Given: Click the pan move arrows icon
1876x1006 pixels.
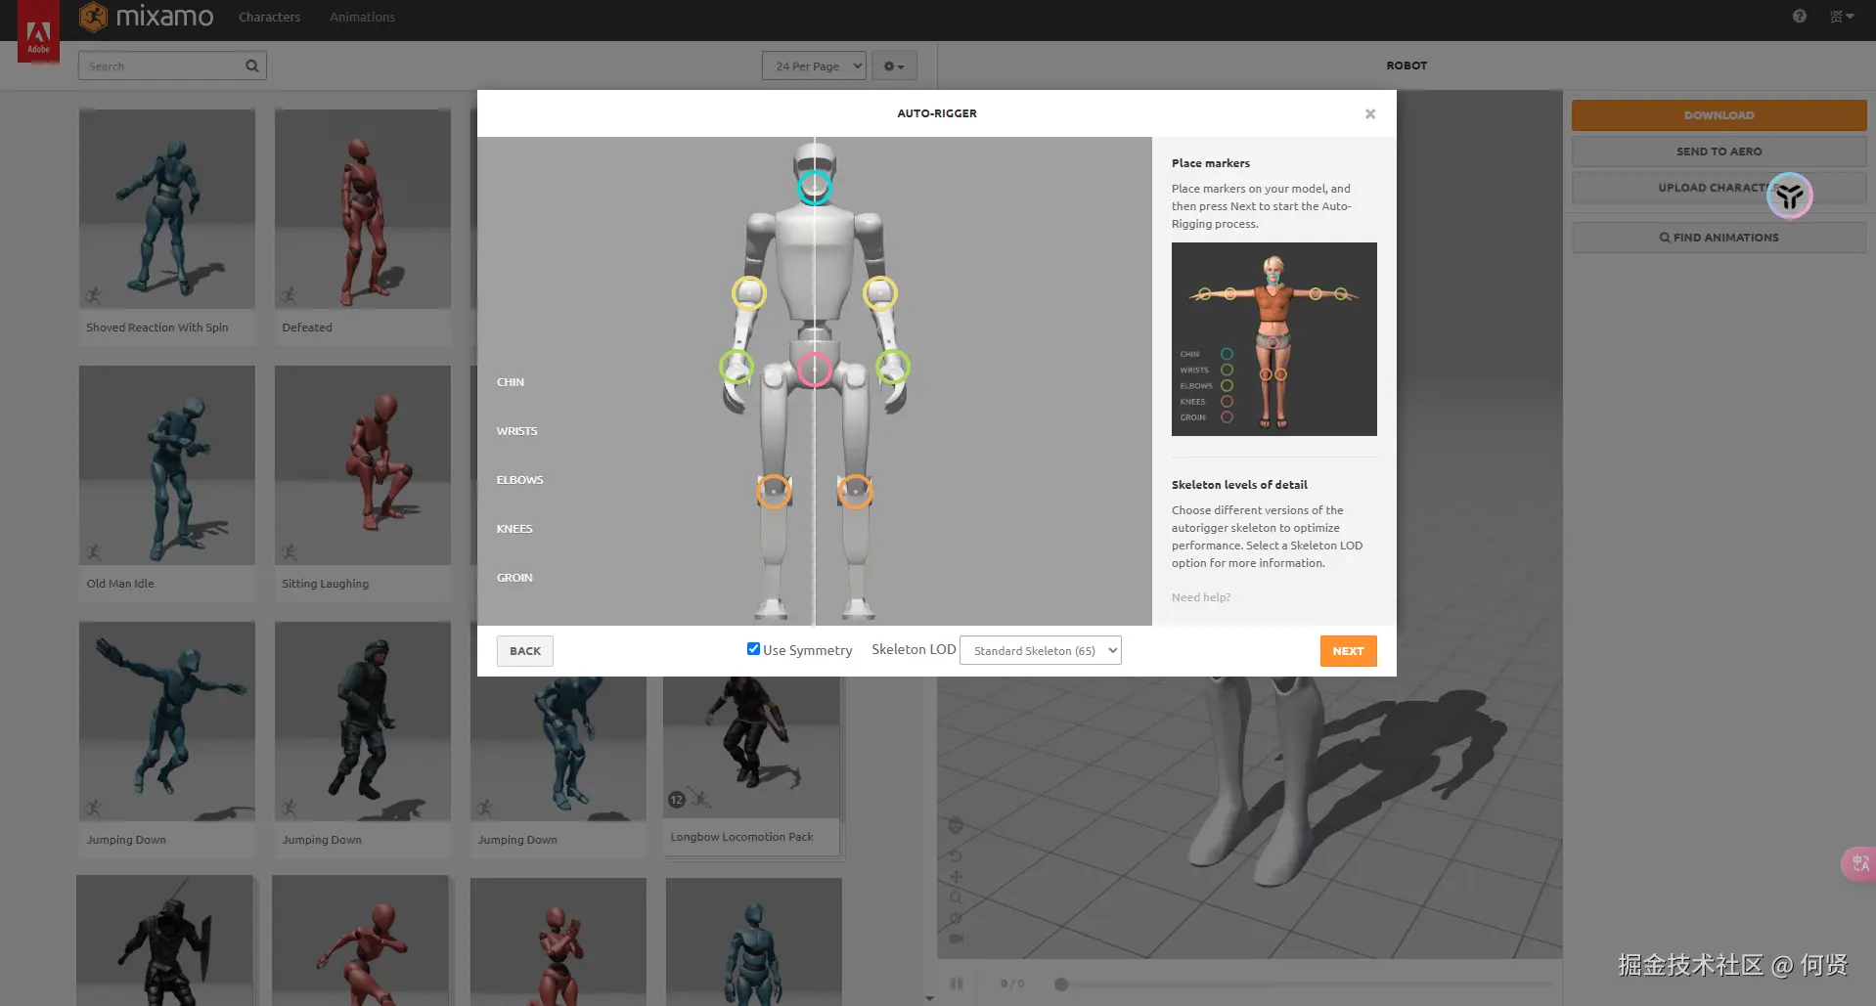Looking at the screenshot, I should [x=956, y=877].
